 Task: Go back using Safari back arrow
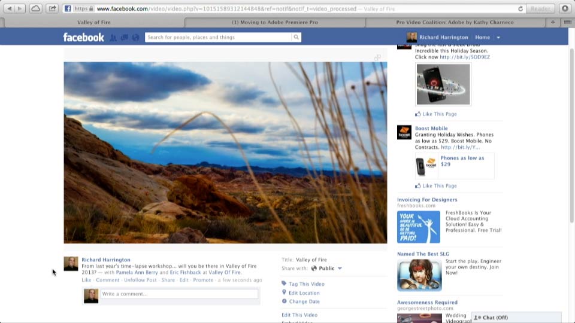[9, 8]
